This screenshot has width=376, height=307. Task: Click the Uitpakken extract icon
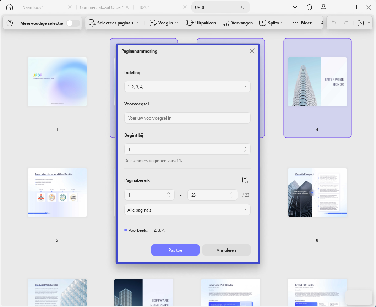point(190,23)
